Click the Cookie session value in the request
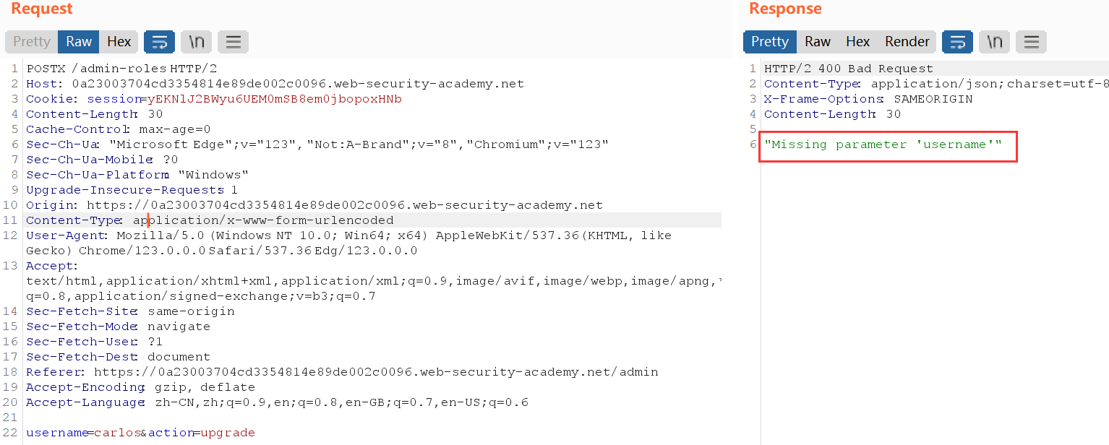The width and height of the screenshot is (1109, 445). pos(275,99)
